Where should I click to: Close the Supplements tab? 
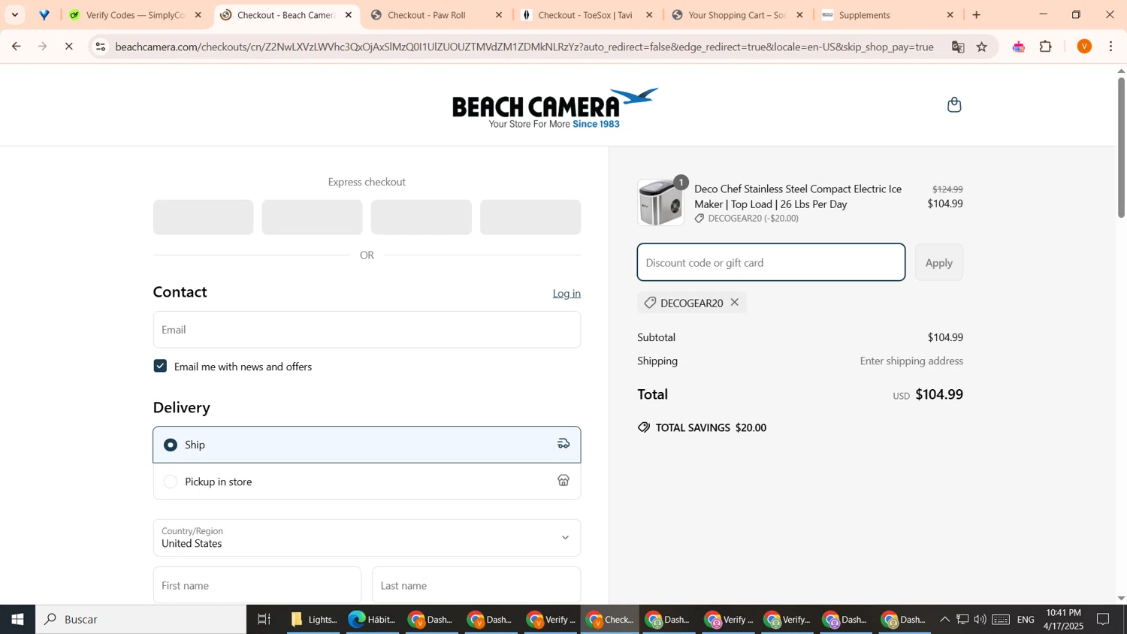click(x=950, y=15)
